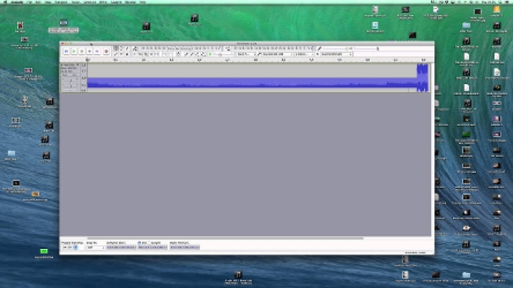Click the Undo icon
Viewport: 513px width, 288px height.
tap(165, 54)
